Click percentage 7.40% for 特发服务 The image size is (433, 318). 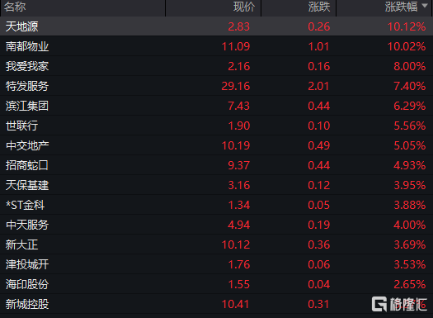410,86
